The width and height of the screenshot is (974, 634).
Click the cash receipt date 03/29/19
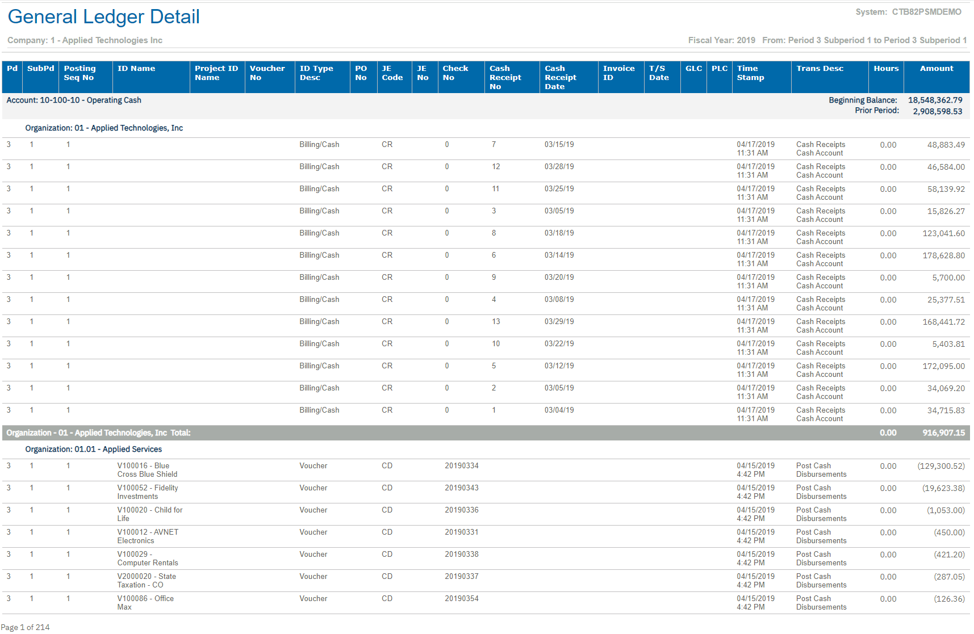559,322
